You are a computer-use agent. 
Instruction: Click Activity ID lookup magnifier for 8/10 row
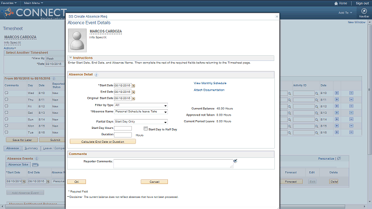pyautogui.click(x=316, y=93)
